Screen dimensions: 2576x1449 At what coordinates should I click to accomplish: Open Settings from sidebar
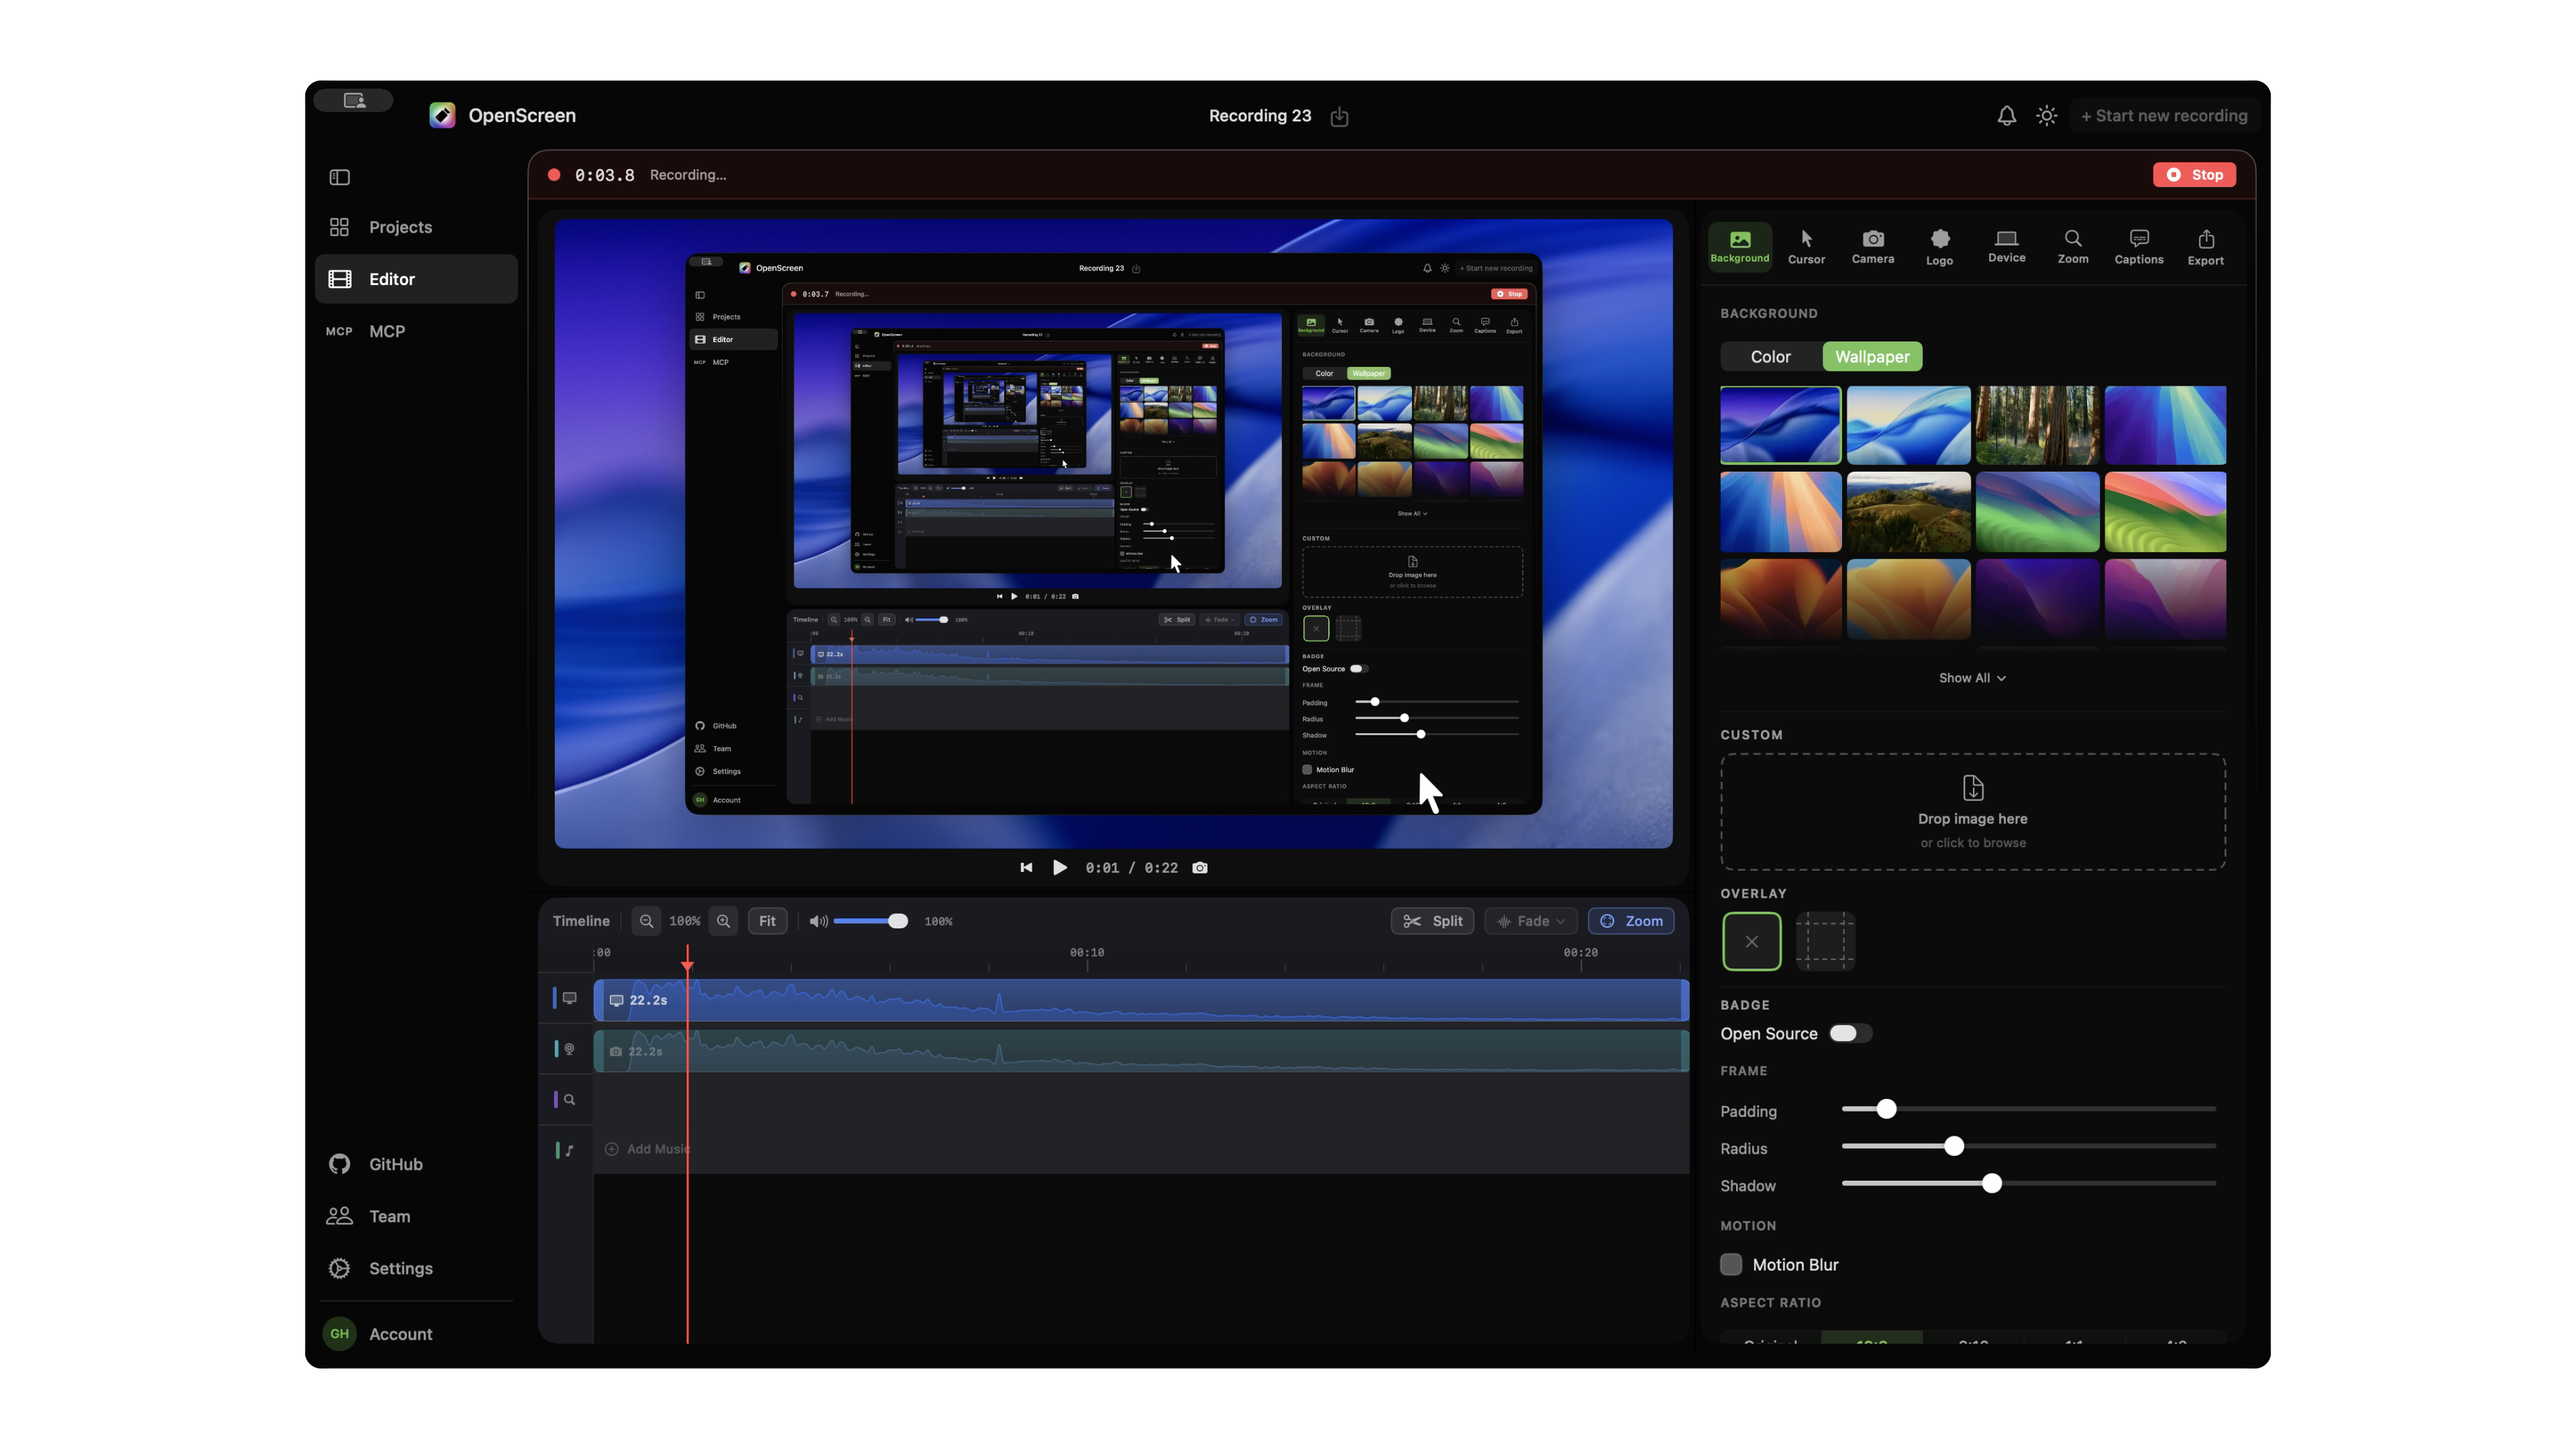coord(416,1268)
